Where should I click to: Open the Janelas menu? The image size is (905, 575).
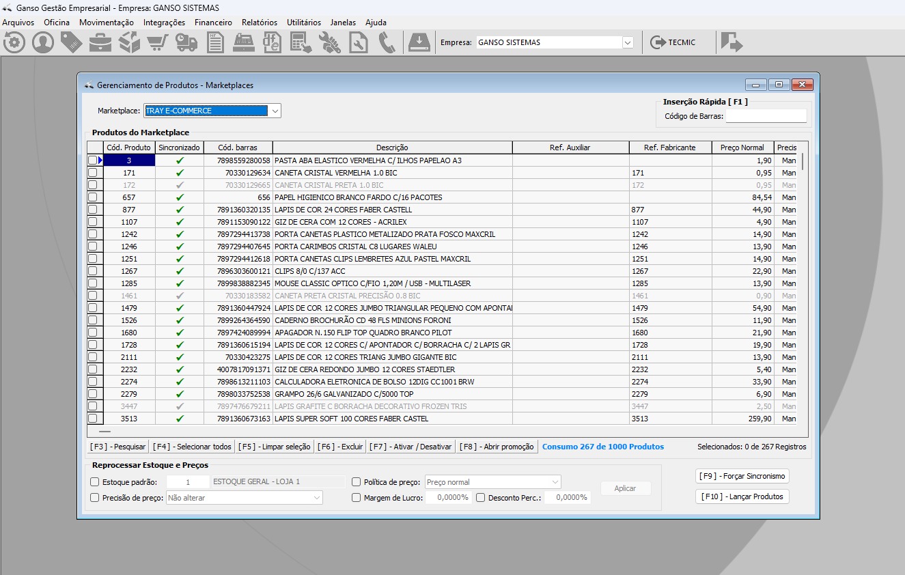tap(343, 23)
